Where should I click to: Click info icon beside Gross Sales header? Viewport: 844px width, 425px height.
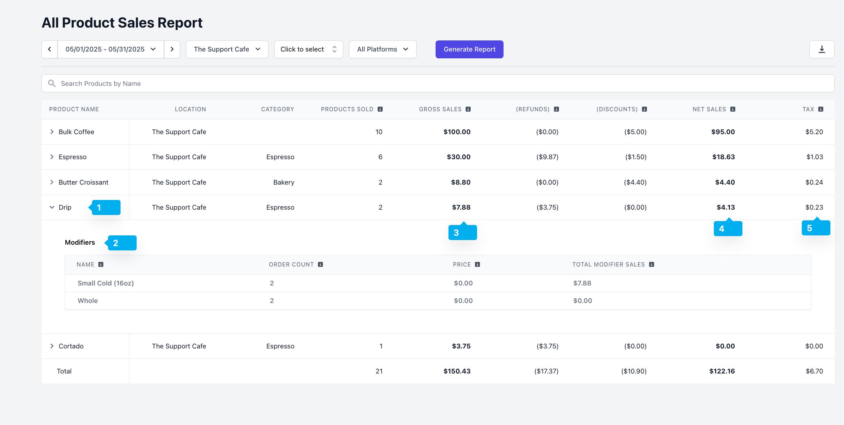click(468, 109)
